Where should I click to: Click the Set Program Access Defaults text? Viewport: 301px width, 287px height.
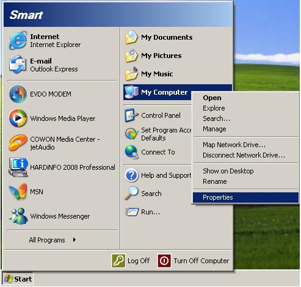click(x=166, y=134)
